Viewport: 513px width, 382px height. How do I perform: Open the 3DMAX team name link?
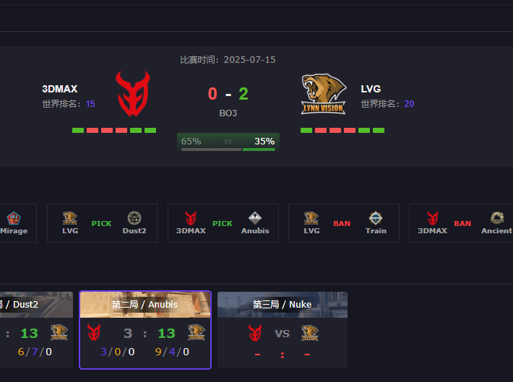pos(59,89)
